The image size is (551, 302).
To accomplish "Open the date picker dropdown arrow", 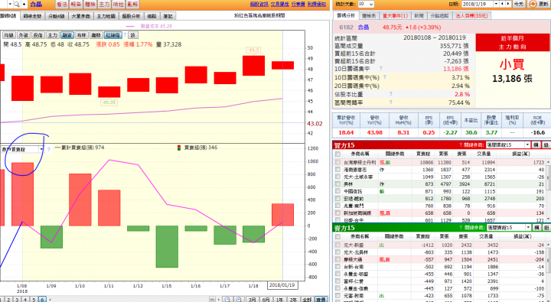I will (496, 4).
